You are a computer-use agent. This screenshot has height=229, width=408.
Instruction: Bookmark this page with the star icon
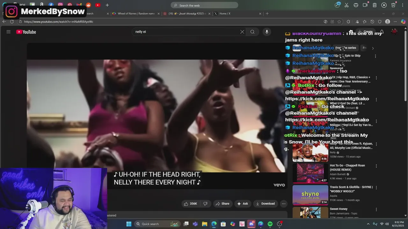click(339, 22)
